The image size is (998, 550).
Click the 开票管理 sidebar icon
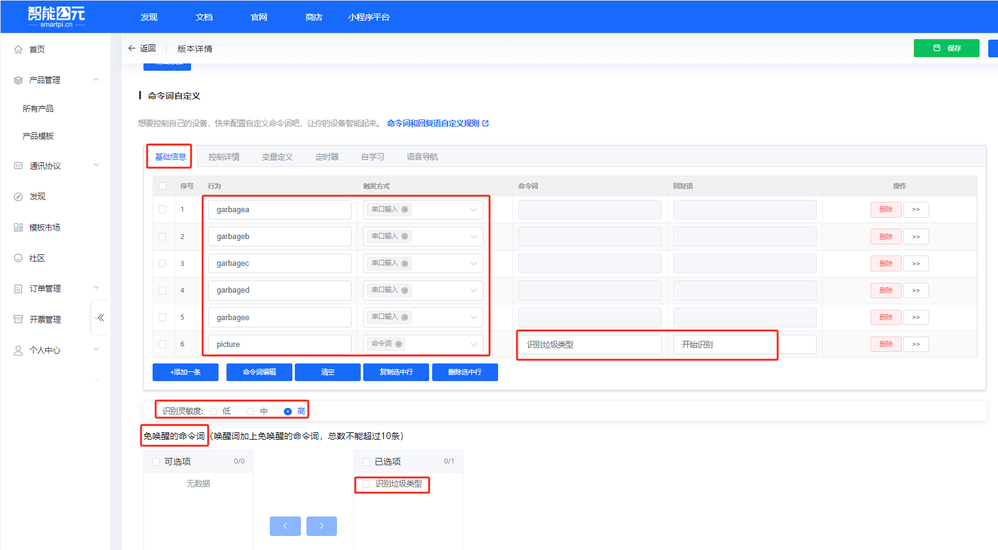(18, 320)
